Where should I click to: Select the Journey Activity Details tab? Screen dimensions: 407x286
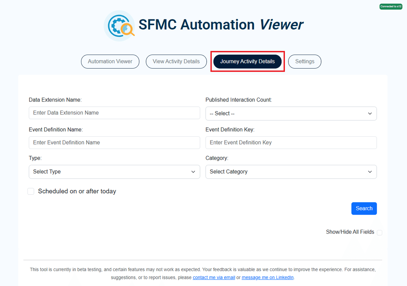tap(247, 61)
